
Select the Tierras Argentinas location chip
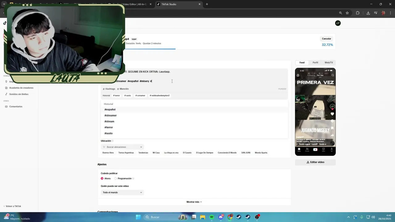coord(126,153)
